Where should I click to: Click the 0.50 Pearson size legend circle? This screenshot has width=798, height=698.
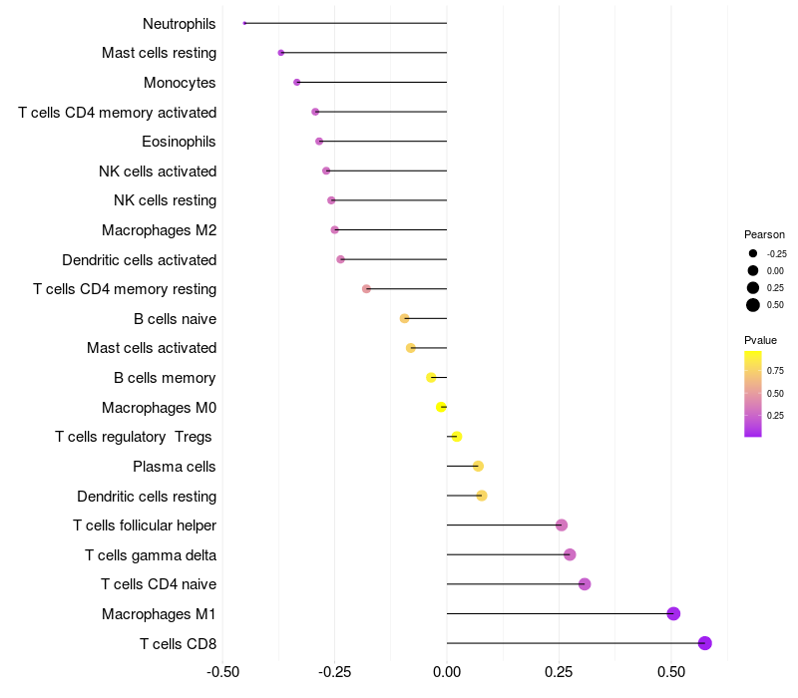pyautogui.click(x=753, y=305)
